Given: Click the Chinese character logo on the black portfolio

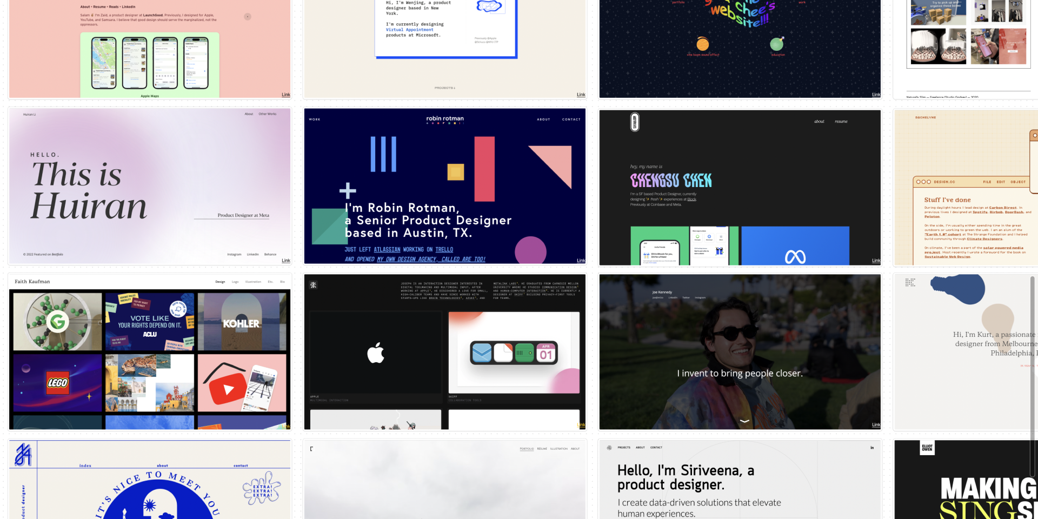Looking at the screenshot, I should click(x=313, y=285).
